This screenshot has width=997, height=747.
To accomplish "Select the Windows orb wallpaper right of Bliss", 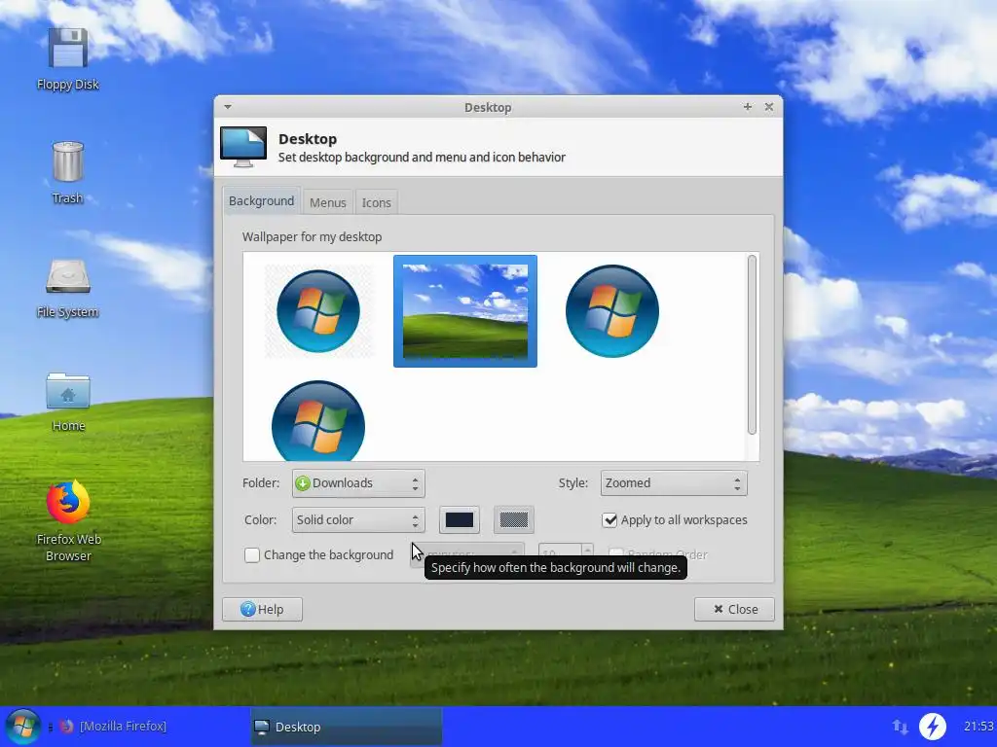I will click(611, 311).
